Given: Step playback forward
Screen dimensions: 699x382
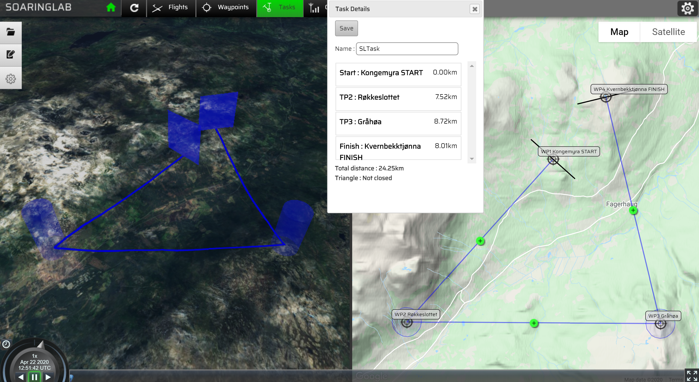Looking at the screenshot, I should 48,377.
